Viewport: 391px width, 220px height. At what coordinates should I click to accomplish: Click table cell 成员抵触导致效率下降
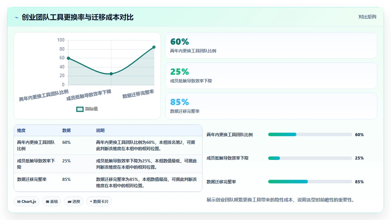coord(36,164)
